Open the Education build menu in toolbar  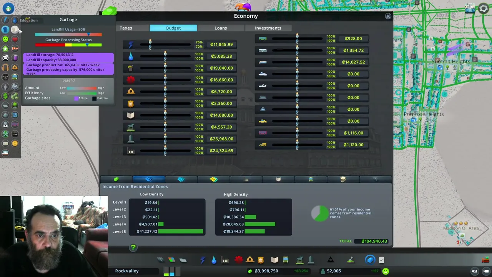click(x=274, y=260)
